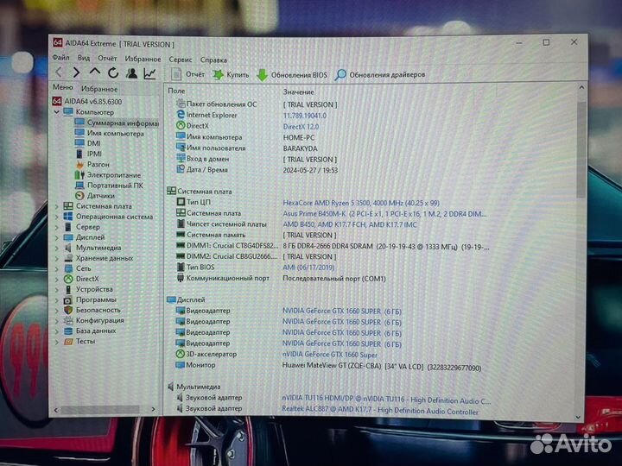The height and width of the screenshot is (466, 622).
Task: Open the Сервис menu
Action: (x=181, y=60)
